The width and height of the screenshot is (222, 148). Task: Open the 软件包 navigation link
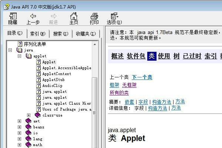point(136,56)
